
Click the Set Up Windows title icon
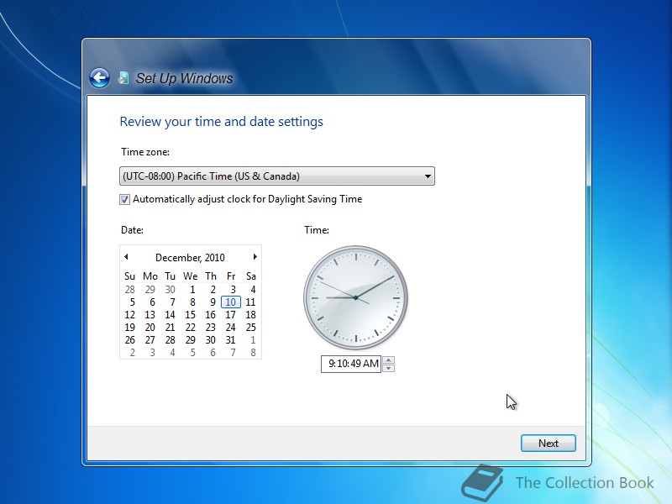point(123,78)
